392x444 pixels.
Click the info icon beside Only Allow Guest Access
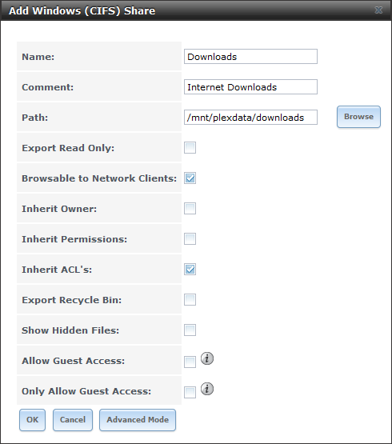click(207, 389)
